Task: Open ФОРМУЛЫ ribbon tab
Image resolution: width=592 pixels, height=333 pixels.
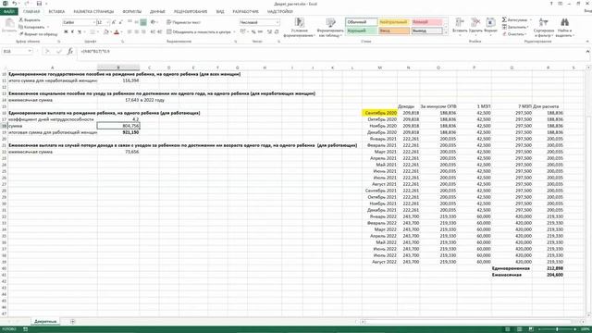Action: pos(131,12)
